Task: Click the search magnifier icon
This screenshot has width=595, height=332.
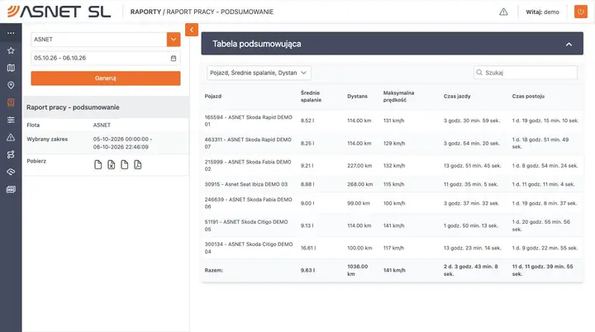Action: [x=479, y=73]
